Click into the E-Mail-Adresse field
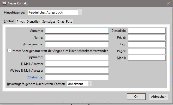The image size is (173, 105). 77,64
